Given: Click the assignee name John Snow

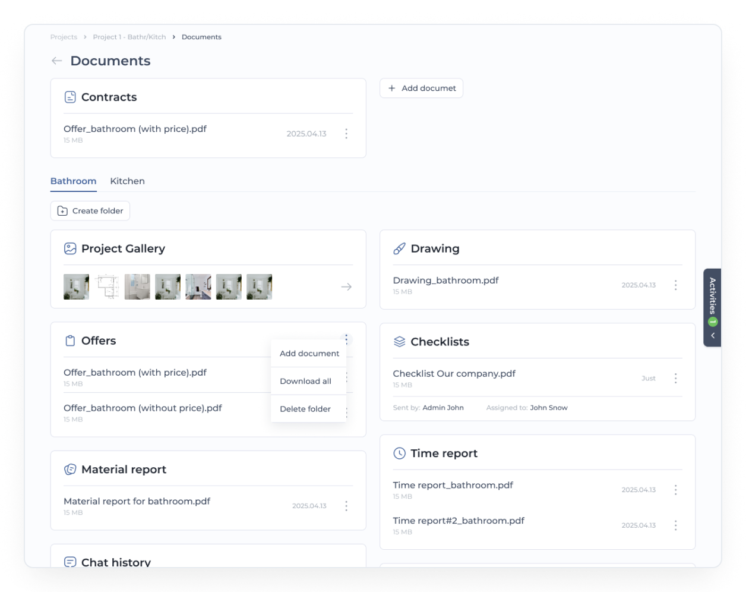Looking at the screenshot, I should pos(549,408).
